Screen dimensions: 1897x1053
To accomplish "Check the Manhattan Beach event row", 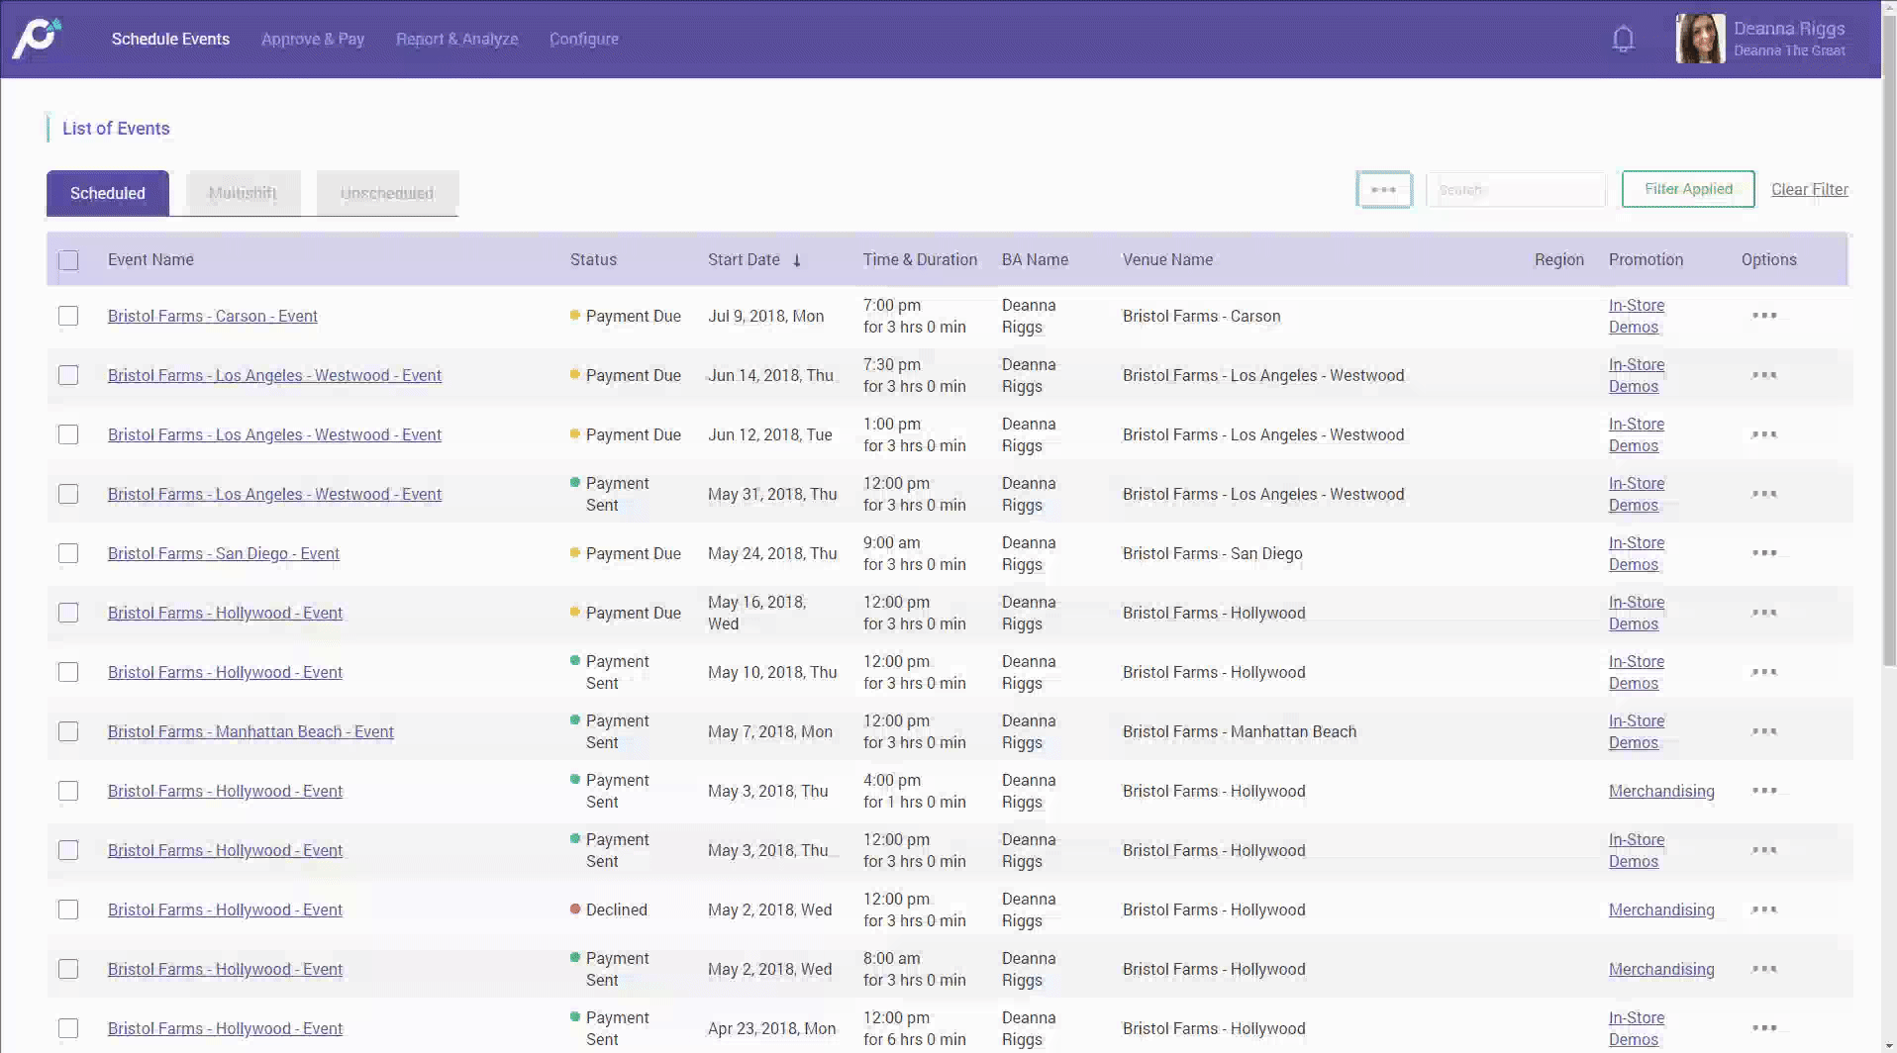I will pyautogui.click(x=68, y=731).
